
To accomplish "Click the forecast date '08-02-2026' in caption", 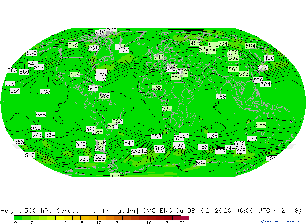I will [209, 211].
